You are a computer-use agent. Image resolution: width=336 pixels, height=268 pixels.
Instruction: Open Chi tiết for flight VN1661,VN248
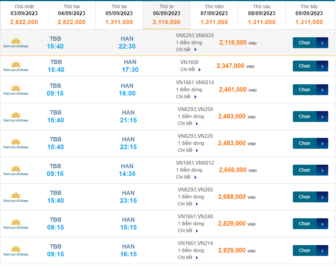pyautogui.click(x=188, y=231)
